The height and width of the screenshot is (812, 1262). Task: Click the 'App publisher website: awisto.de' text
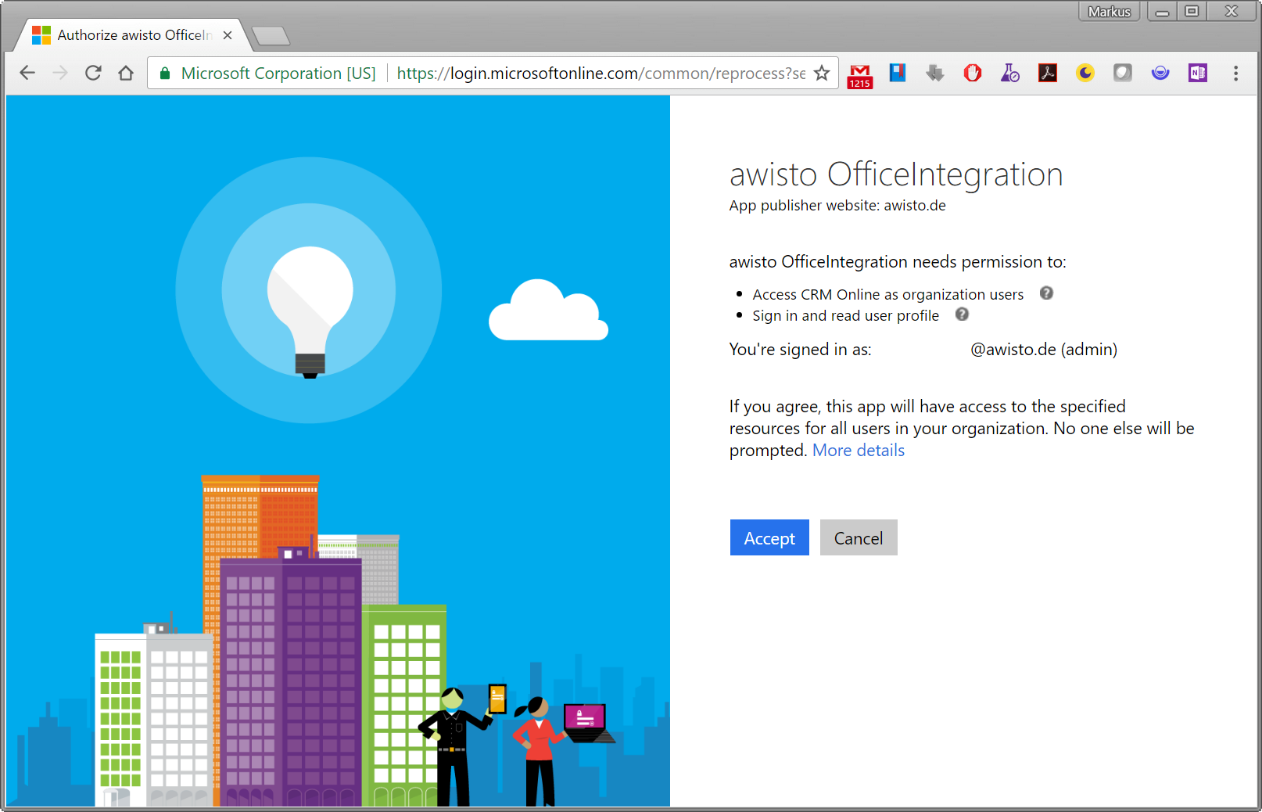click(837, 205)
